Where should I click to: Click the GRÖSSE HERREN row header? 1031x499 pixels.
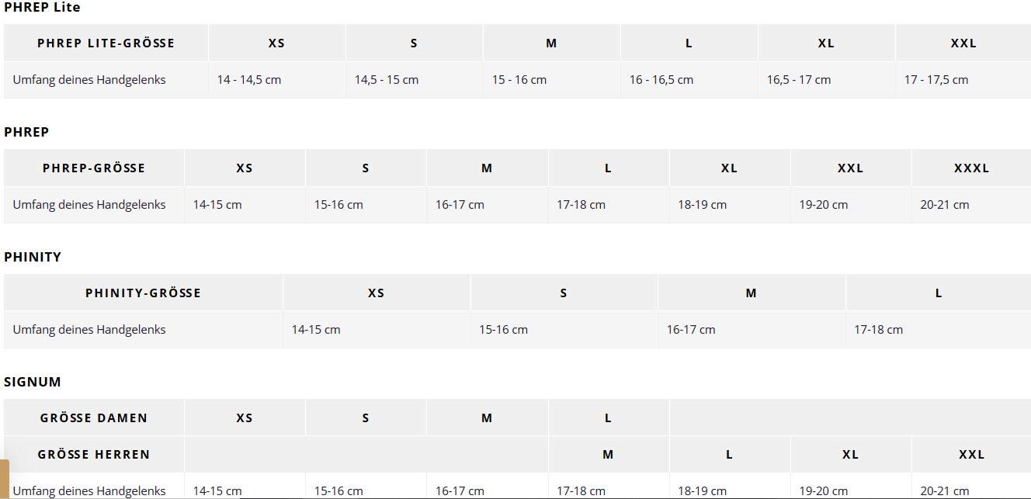pyautogui.click(x=94, y=455)
